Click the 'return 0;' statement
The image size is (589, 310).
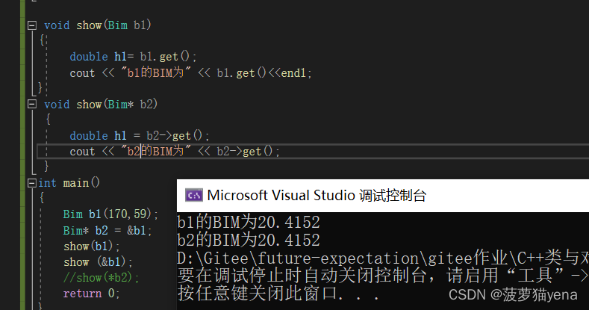coord(91,293)
